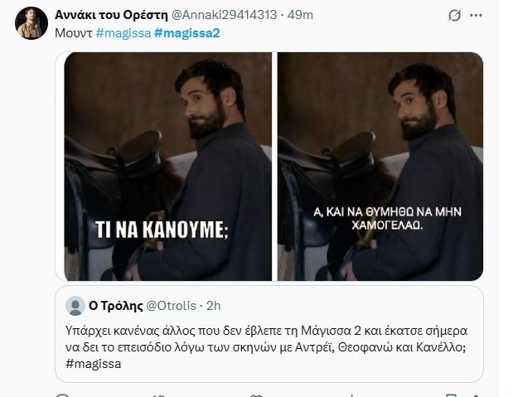Like the tweet with the heart icon

tap(256, 395)
